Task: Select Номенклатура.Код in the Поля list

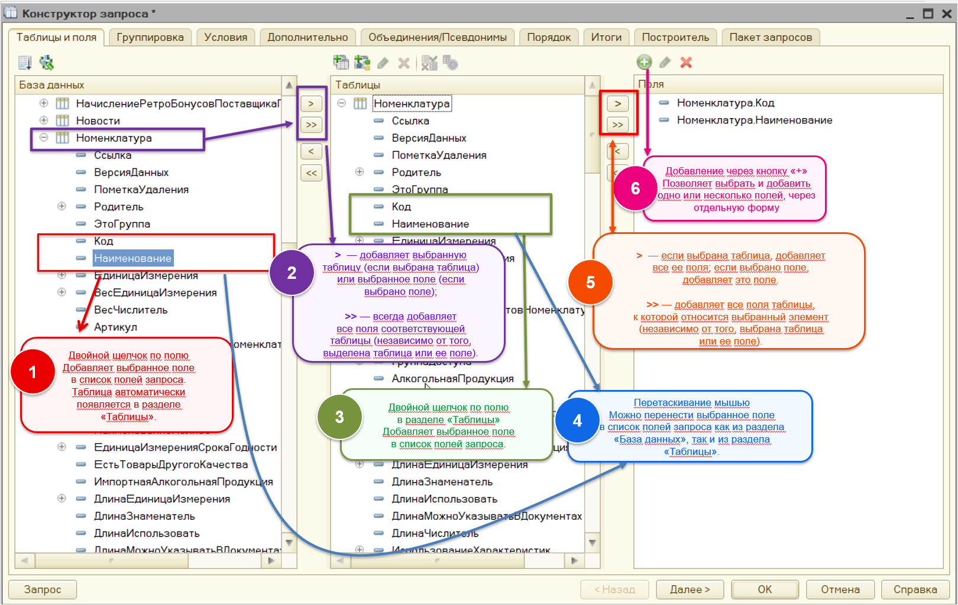Action: pos(726,103)
